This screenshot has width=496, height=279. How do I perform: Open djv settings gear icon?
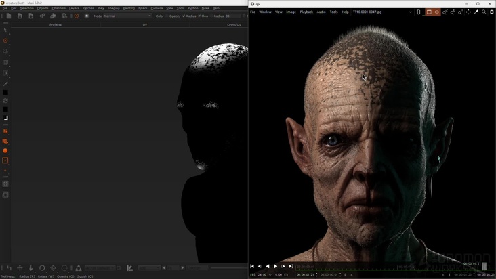tap(491, 12)
